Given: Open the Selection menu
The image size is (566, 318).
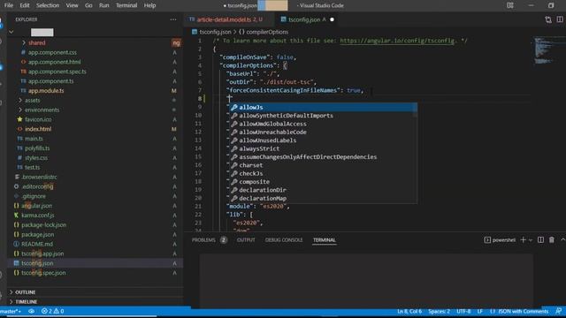Looking at the screenshot, I should pos(48,5).
